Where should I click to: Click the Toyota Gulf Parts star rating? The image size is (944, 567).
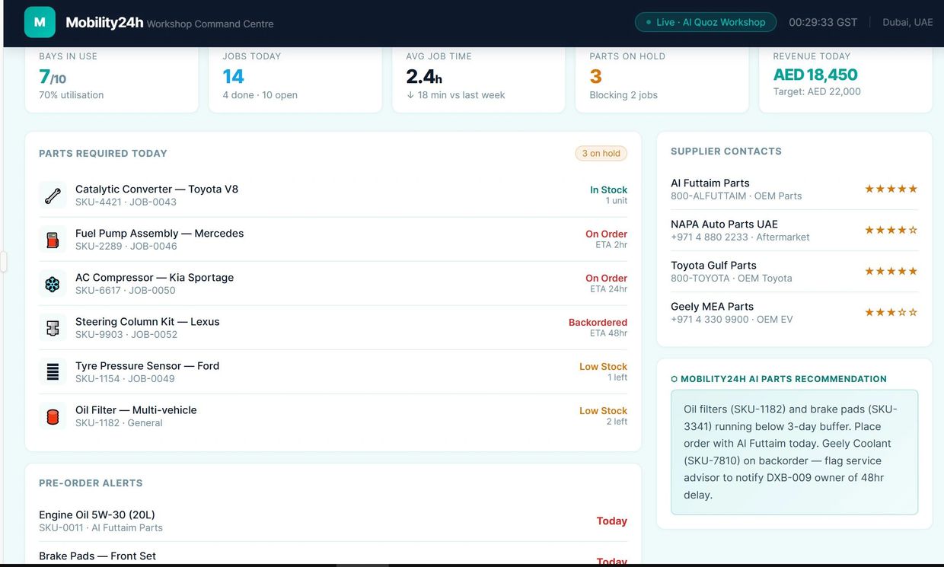[x=891, y=271]
